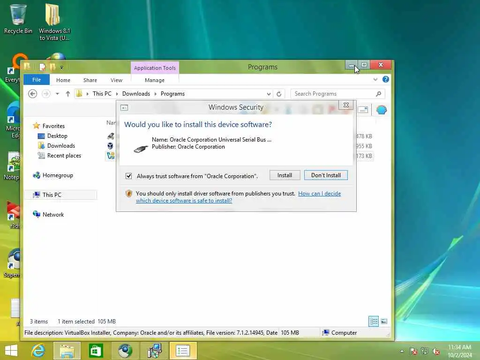Image resolution: width=480 pixels, height=360 pixels.
Task: Select Recent places under Favorites
Action: (x=64, y=156)
